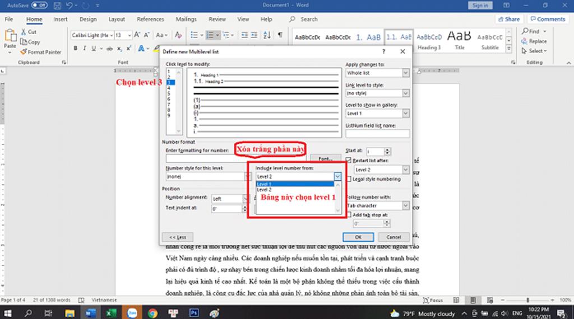Click the zoom slider in status bar

[x=527, y=300]
